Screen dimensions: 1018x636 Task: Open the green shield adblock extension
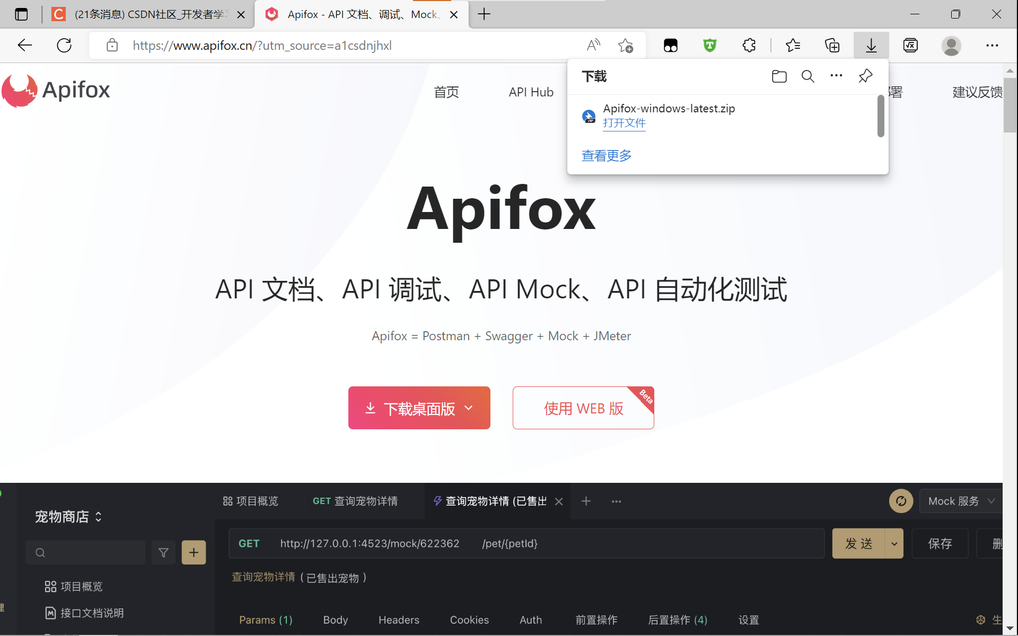[710, 46]
